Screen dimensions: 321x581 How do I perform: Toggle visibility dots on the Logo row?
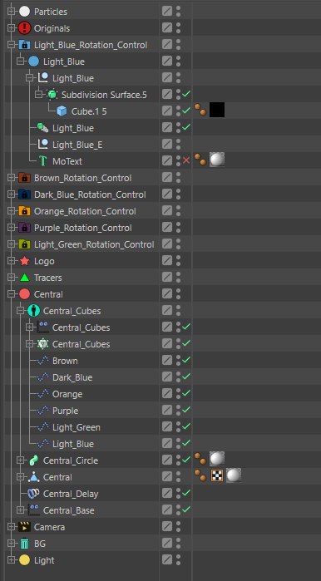[178, 261]
